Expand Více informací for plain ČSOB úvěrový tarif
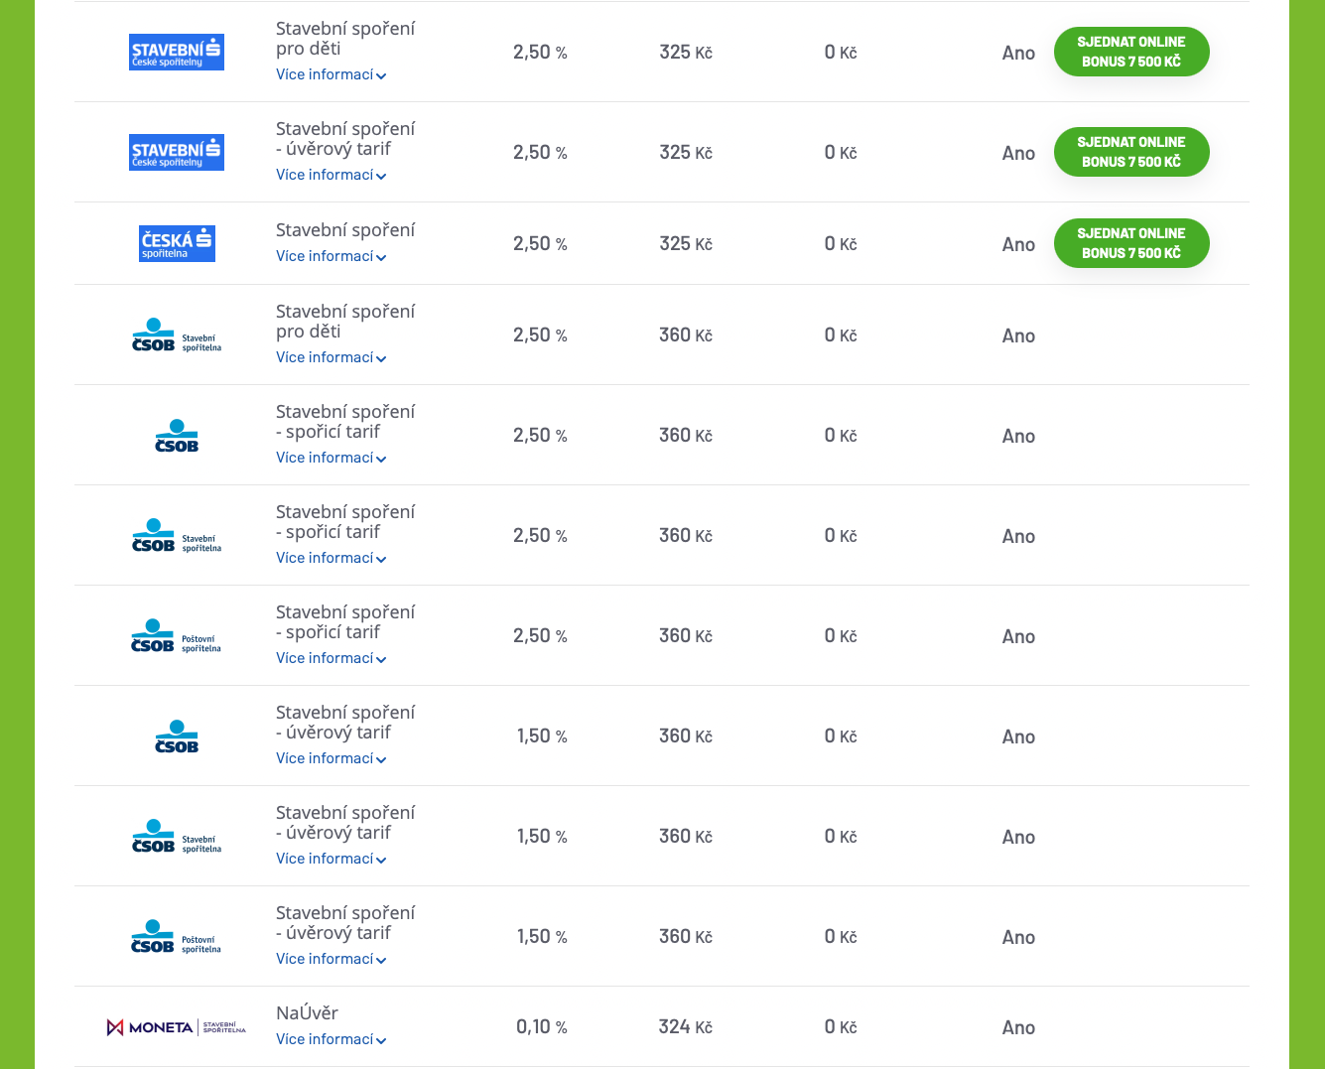The width and height of the screenshot is (1325, 1069). [331, 758]
